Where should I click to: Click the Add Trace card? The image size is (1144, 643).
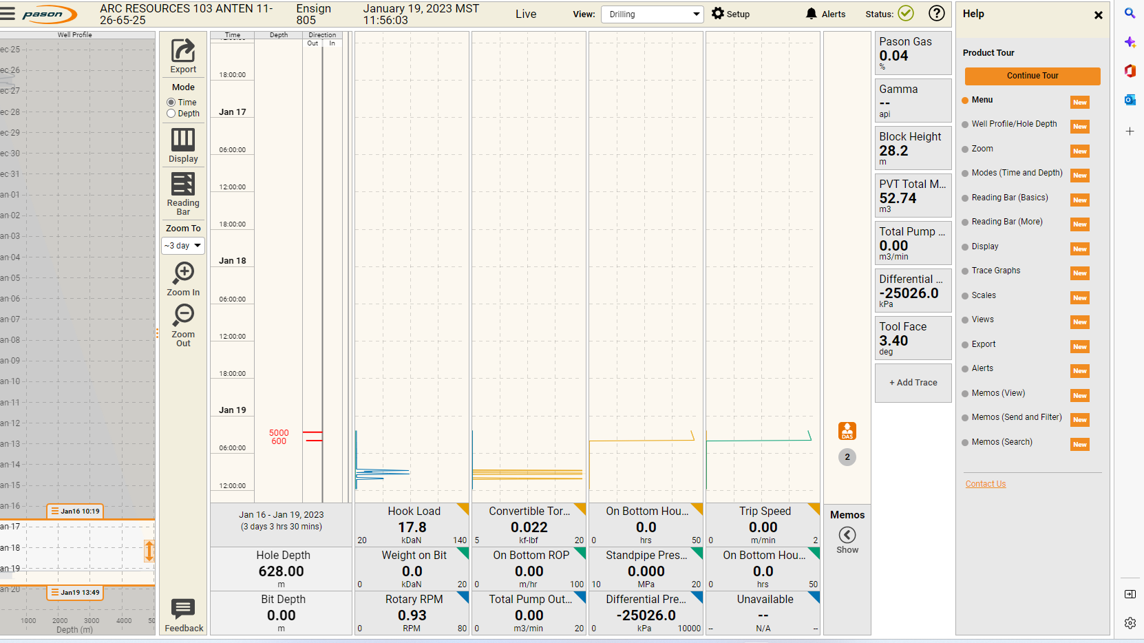click(x=913, y=383)
